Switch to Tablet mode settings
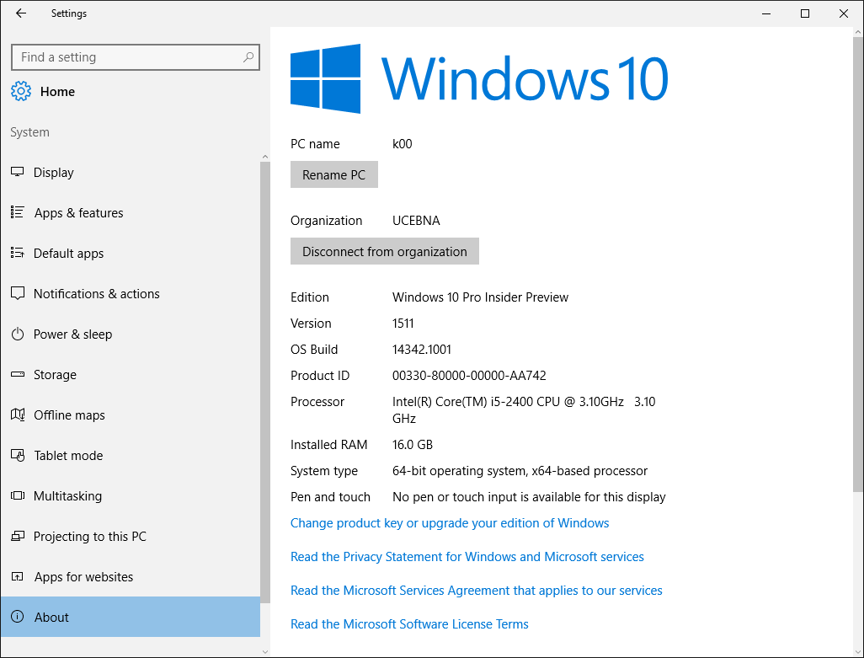Image resolution: width=864 pixels, height=658 pixels. (x=131, y=455)
